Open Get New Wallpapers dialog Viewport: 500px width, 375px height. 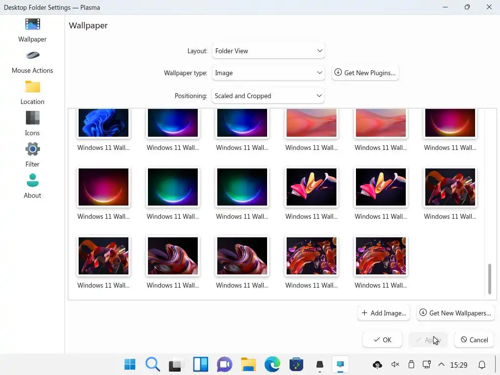[456, 313]
